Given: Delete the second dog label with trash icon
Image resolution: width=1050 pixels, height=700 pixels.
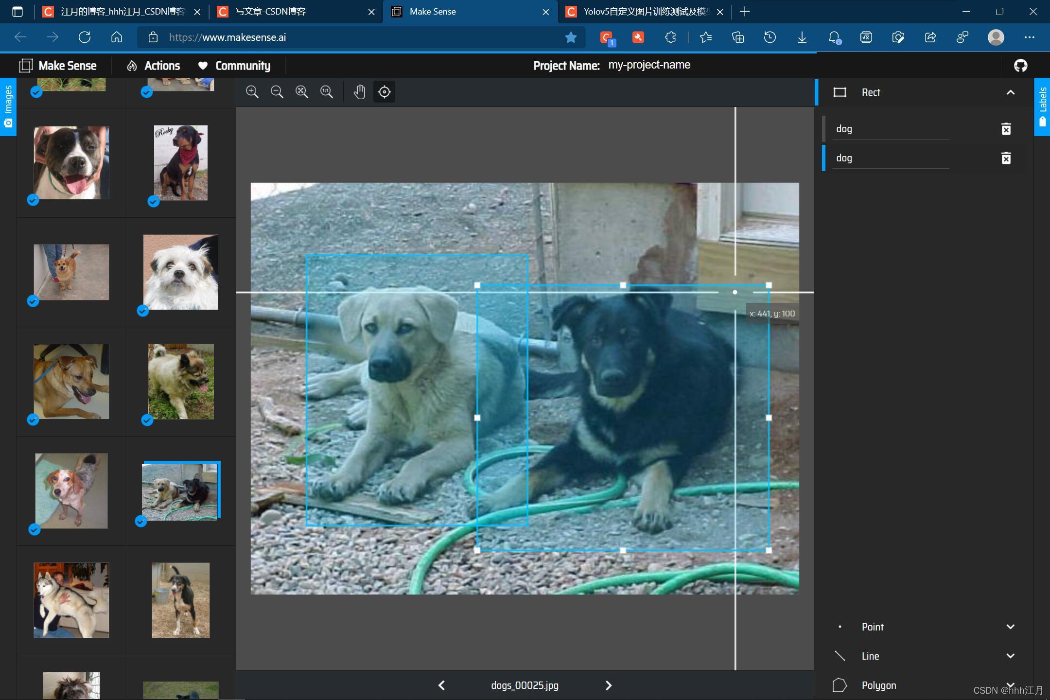Looking at the screenshot, I should pos(1006,158).
